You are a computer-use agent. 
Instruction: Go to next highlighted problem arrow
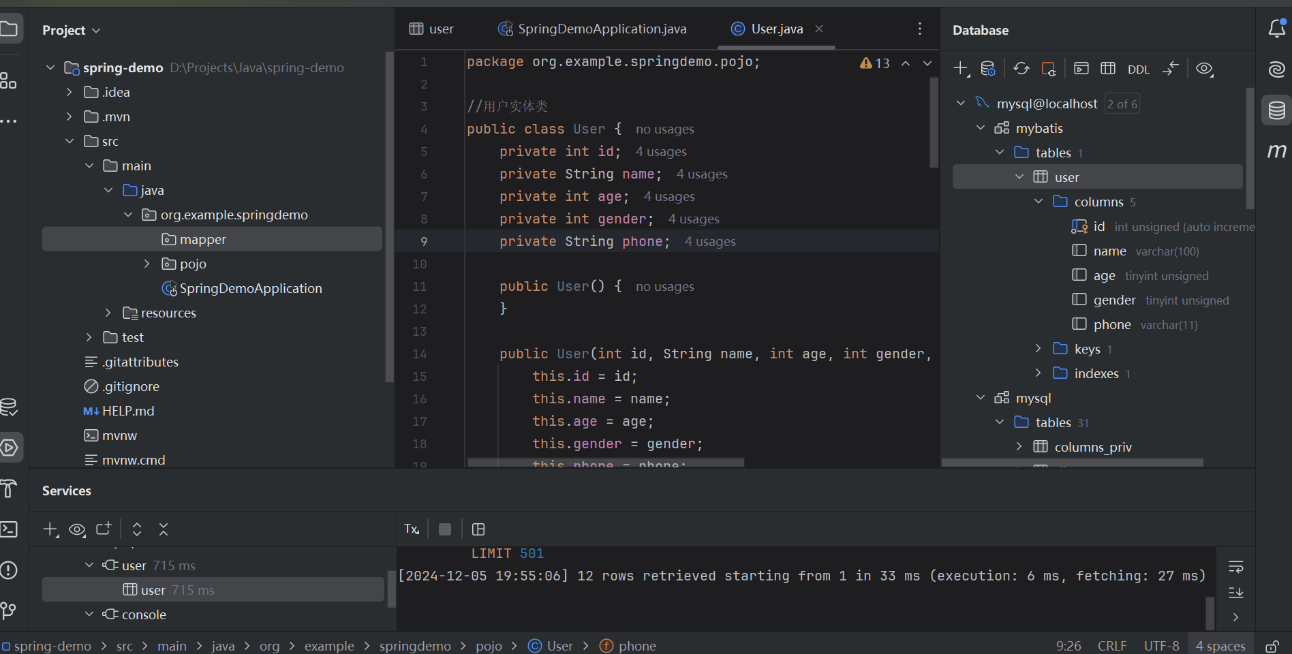pyautogui.click(x=927, y=63)
